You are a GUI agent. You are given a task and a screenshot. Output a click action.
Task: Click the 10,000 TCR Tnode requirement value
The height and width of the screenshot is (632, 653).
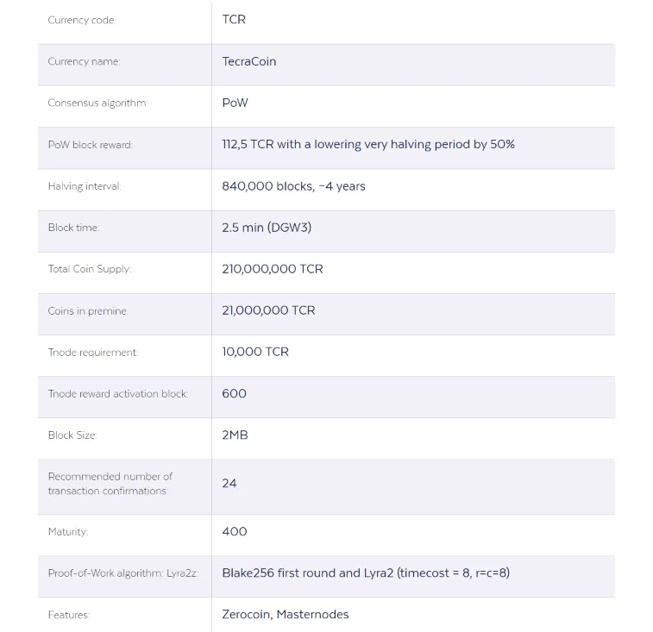tap(255, 352)
